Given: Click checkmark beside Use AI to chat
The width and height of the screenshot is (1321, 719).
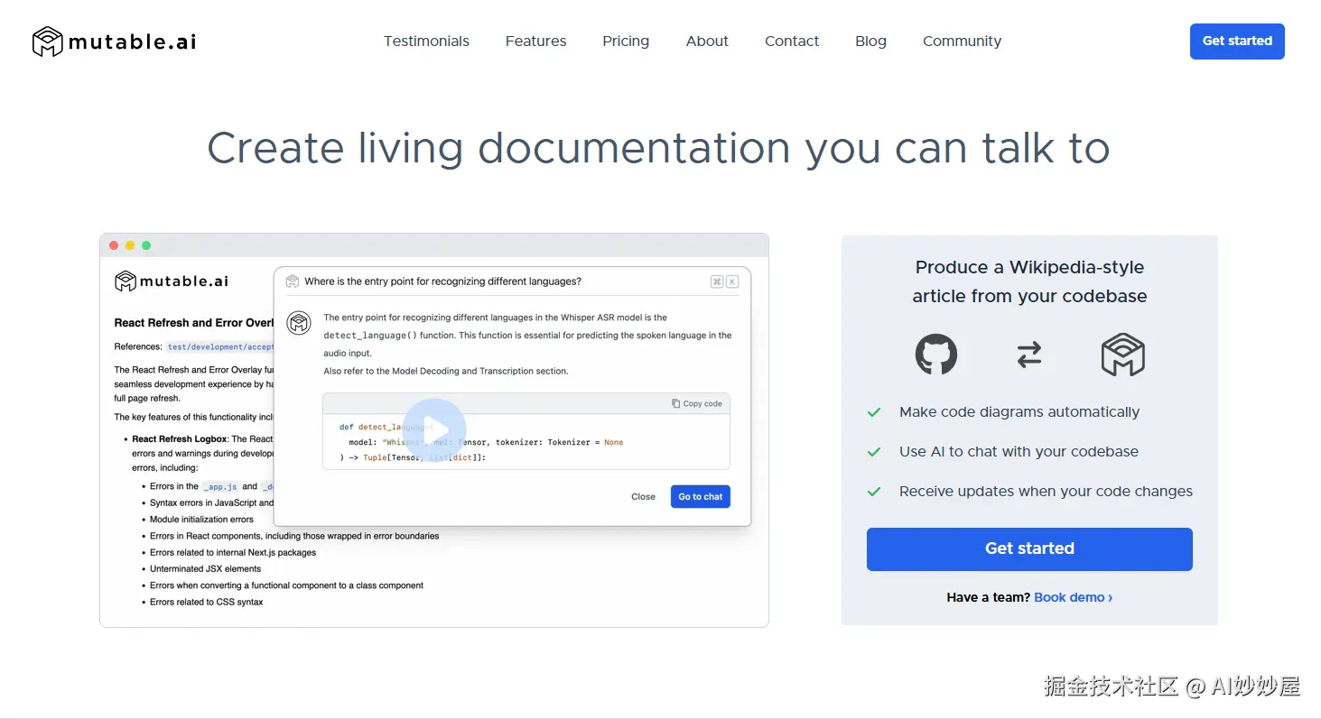Looking at the screenshot, I should coord(874,452).
